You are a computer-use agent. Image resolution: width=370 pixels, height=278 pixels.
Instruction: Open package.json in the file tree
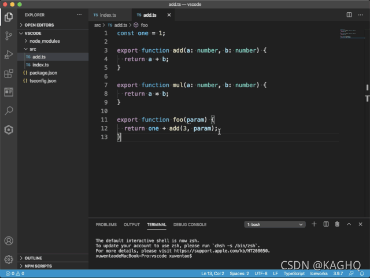(x=53, y=73)
